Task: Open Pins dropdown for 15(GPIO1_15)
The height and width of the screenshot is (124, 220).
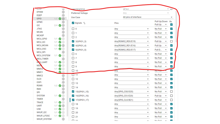Action: (132, 92)
